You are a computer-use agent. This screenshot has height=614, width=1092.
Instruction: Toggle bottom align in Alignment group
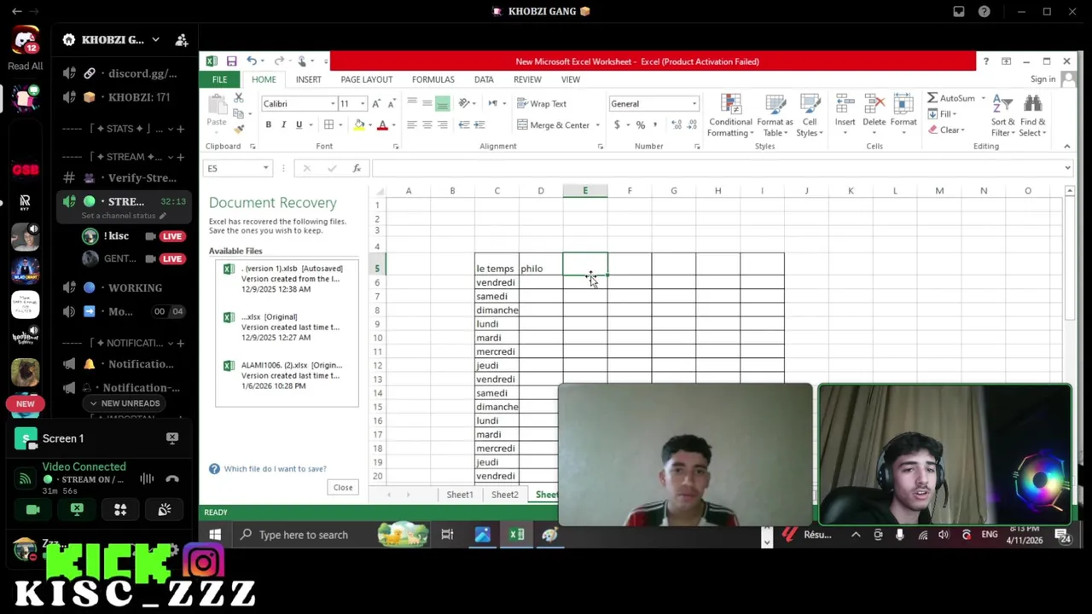(442, 103)
